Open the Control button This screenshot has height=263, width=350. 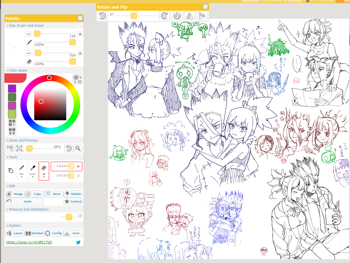tap(73, 202)
